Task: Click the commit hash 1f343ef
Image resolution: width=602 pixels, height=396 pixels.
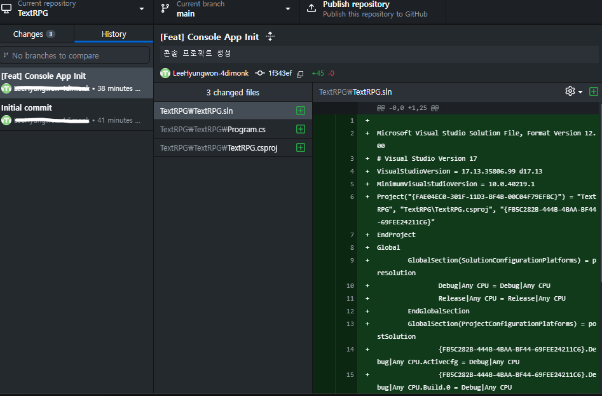Action: pos(280,73)
